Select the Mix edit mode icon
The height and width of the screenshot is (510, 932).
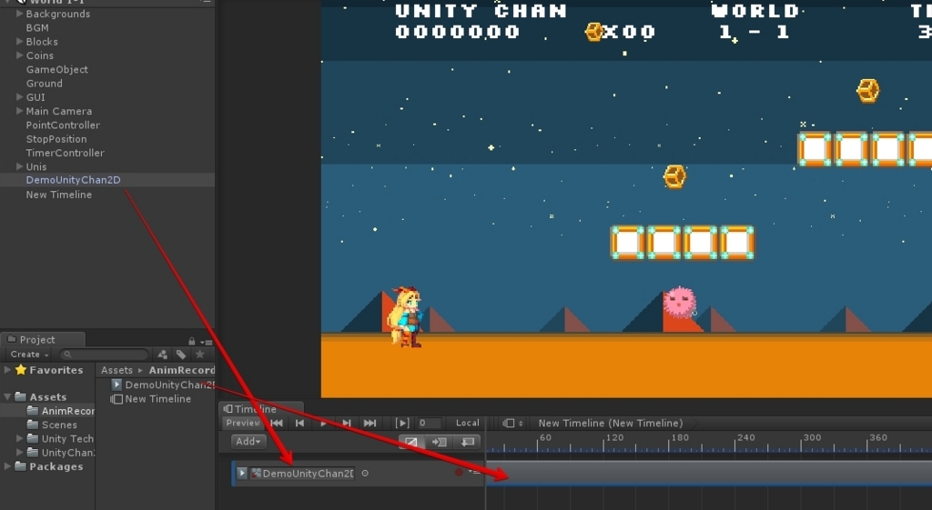pos(410,442)
